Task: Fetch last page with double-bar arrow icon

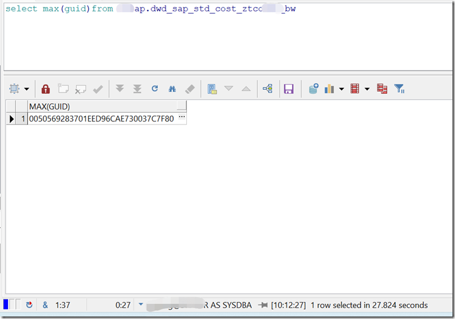Action: [x=137, y=89]
